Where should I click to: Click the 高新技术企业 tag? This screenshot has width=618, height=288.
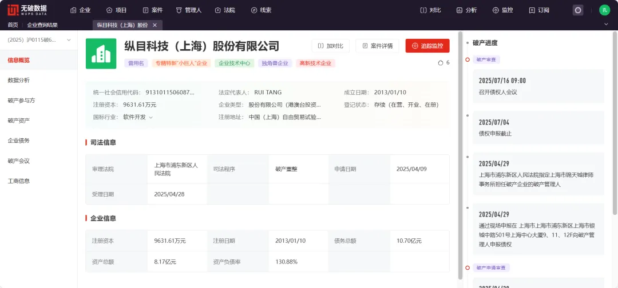[316, 63]
